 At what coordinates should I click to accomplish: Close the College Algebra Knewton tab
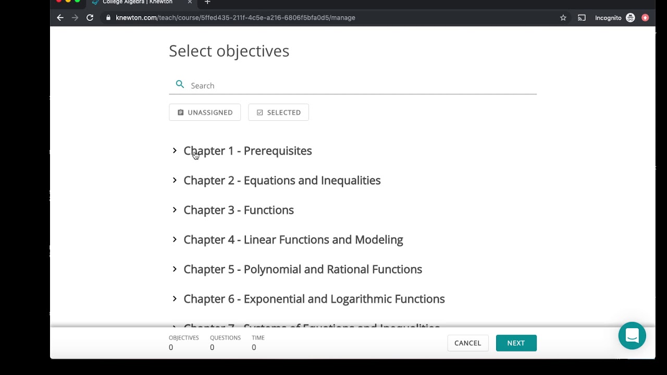[190, 2]
